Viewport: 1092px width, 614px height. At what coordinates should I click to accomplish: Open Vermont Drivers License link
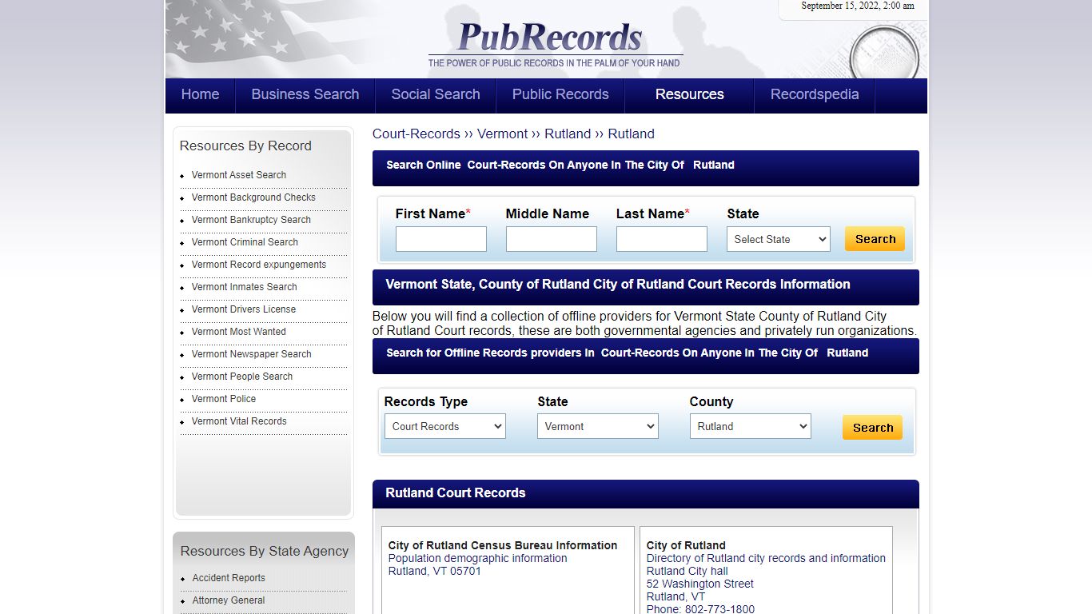[x=244, y=309]
